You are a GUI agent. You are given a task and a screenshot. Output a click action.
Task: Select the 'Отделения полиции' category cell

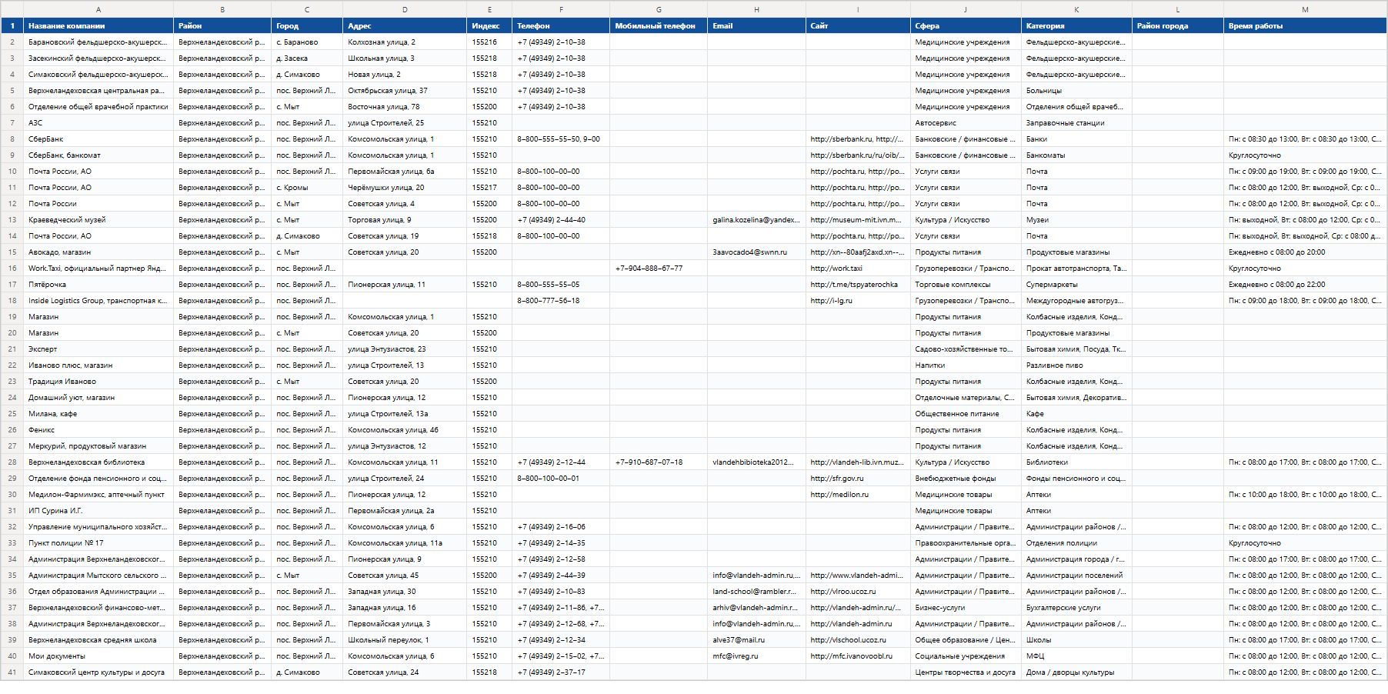[x=1076, y=542]
